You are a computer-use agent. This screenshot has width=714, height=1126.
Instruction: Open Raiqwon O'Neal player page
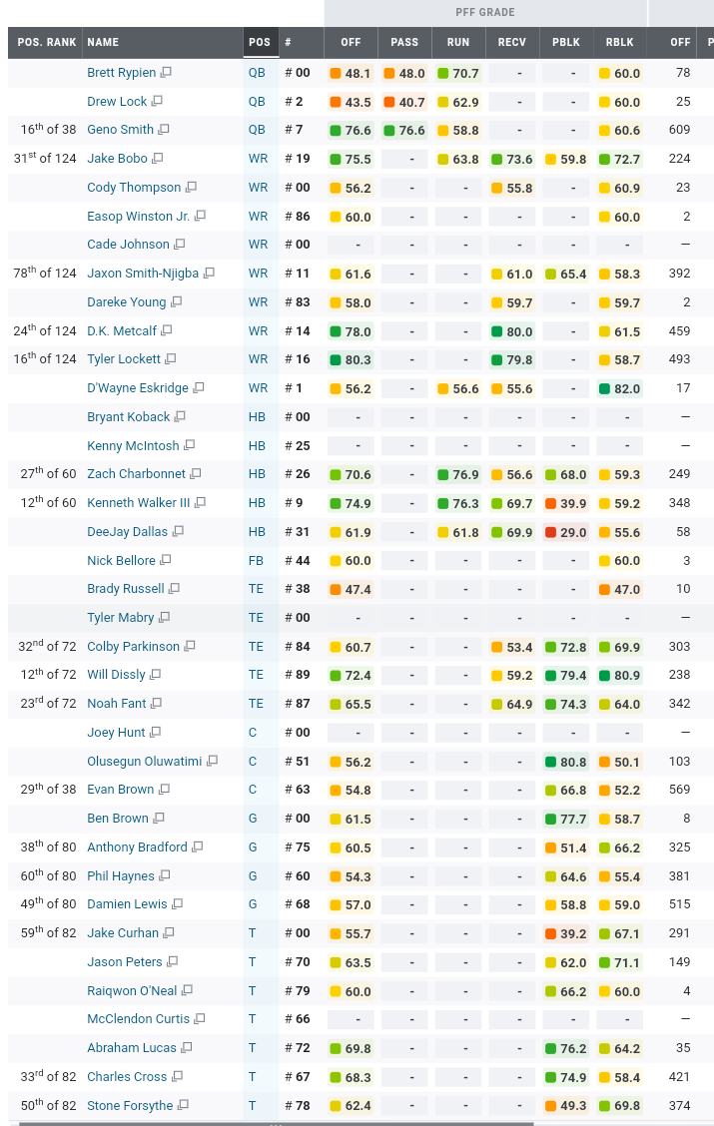pos(132,991)
